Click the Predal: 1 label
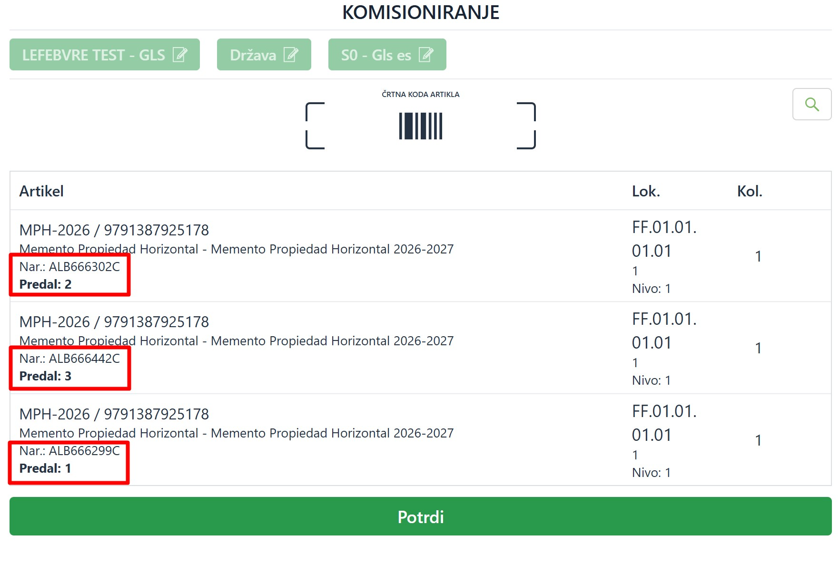This screenshot has height=564, width=840. click(45, 468)
